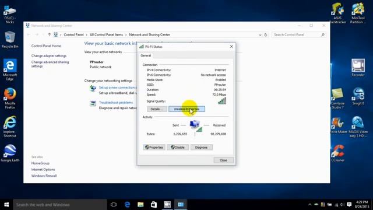Click the Search Control Panel field
The image size is (373, 210).
(x=299, y=35)
